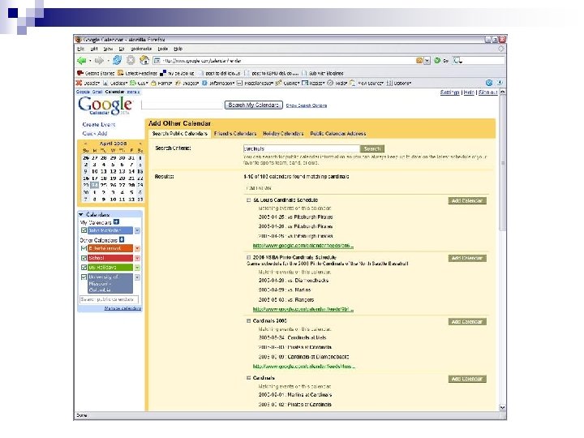Click the blue plus icon next to My Calendars

tap(116, 222)
